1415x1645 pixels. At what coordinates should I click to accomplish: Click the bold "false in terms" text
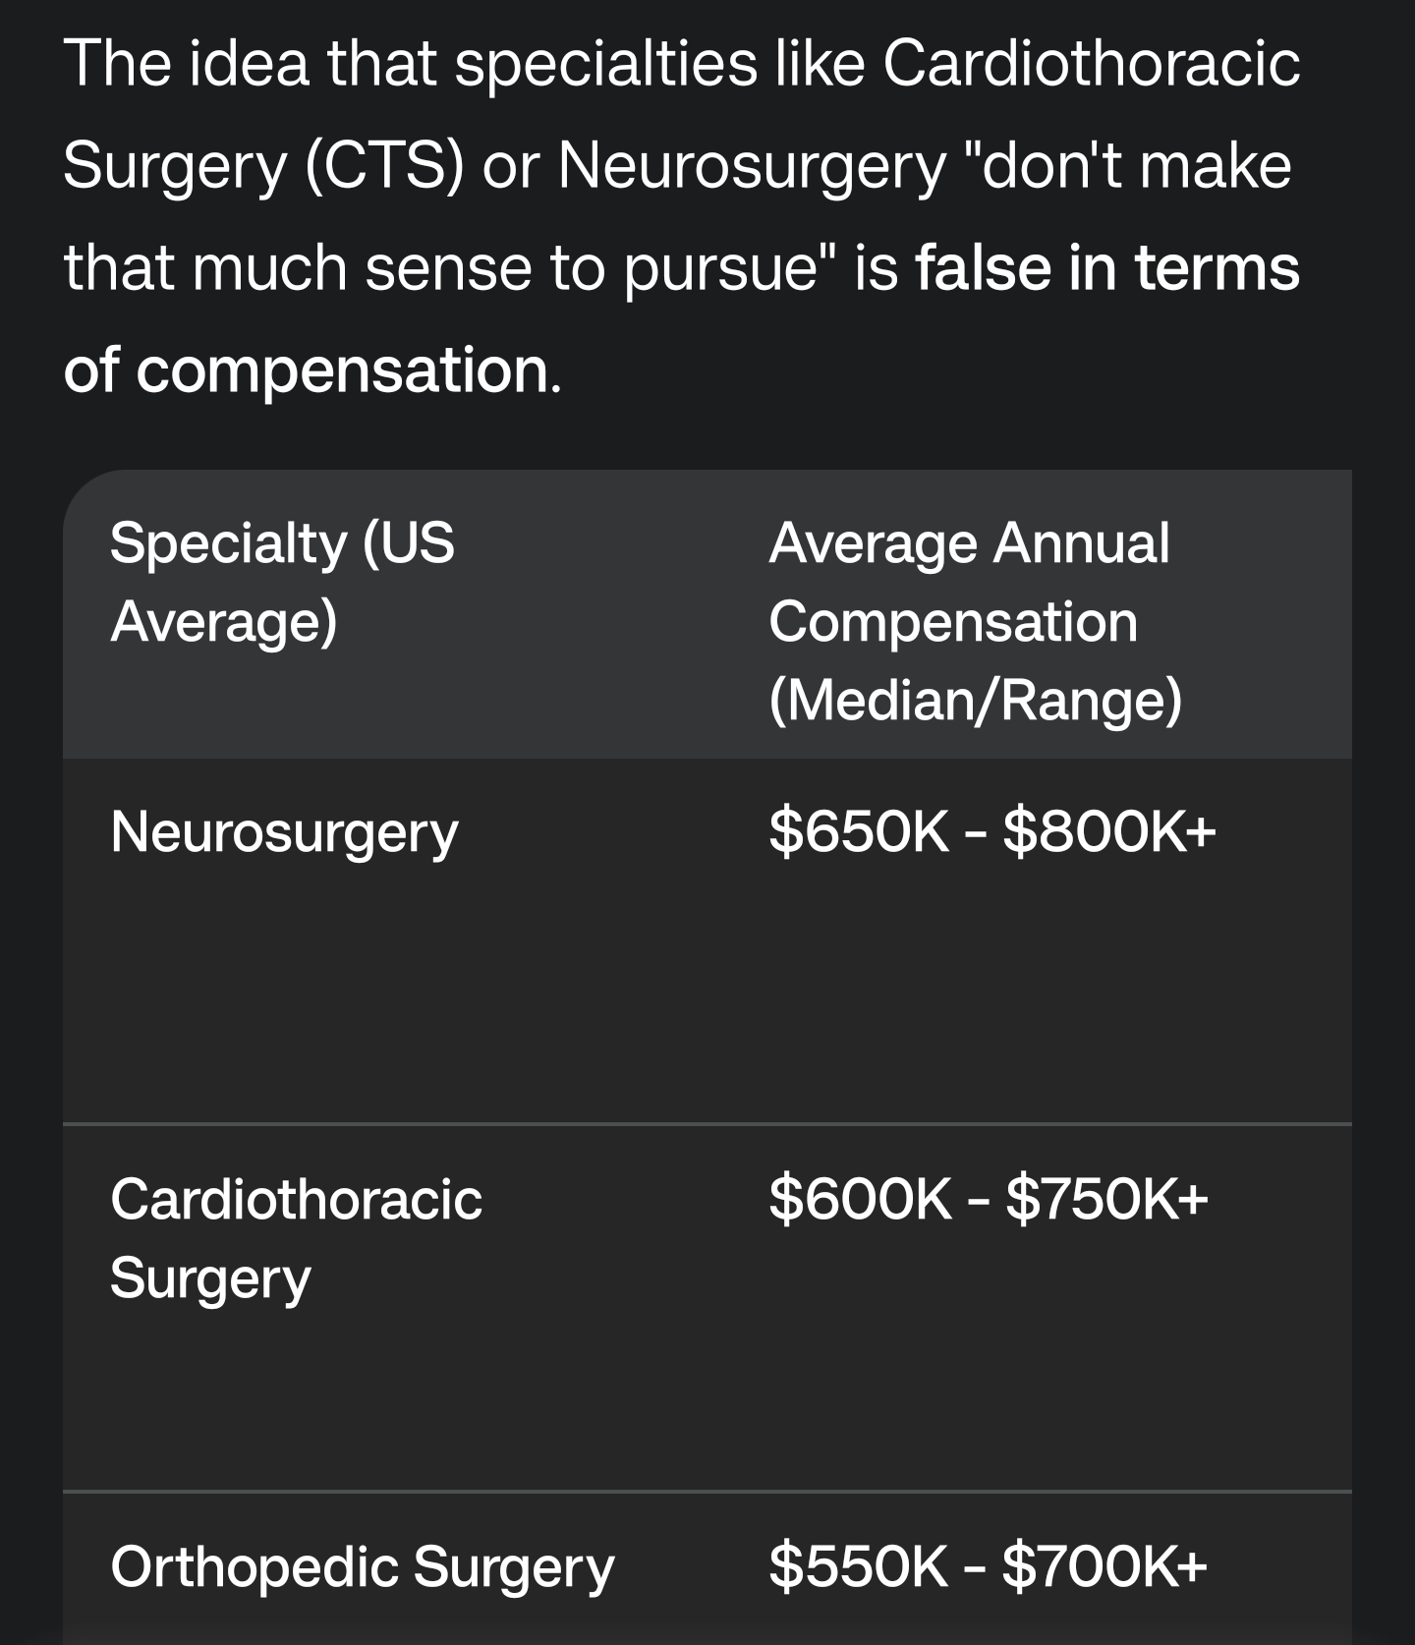tap(1106, 267)
